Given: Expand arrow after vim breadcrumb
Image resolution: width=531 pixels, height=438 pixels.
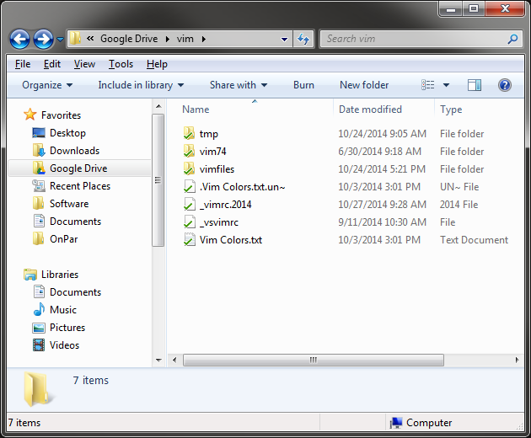Looking at the screenshot, I should pyautogui.click(x=203, y=40).
